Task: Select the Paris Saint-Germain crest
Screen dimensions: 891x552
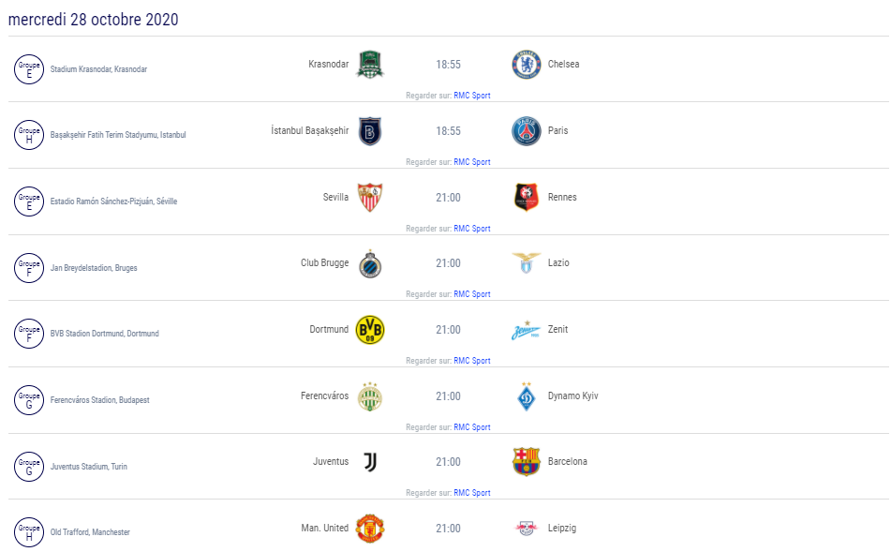Action: pyautogui.click(x=527, y=131)
